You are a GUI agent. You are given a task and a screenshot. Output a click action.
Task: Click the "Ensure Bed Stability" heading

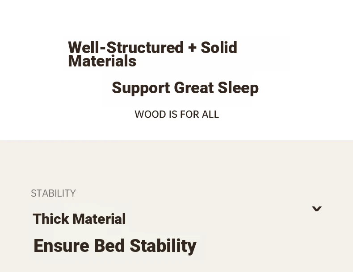[115, 246]
